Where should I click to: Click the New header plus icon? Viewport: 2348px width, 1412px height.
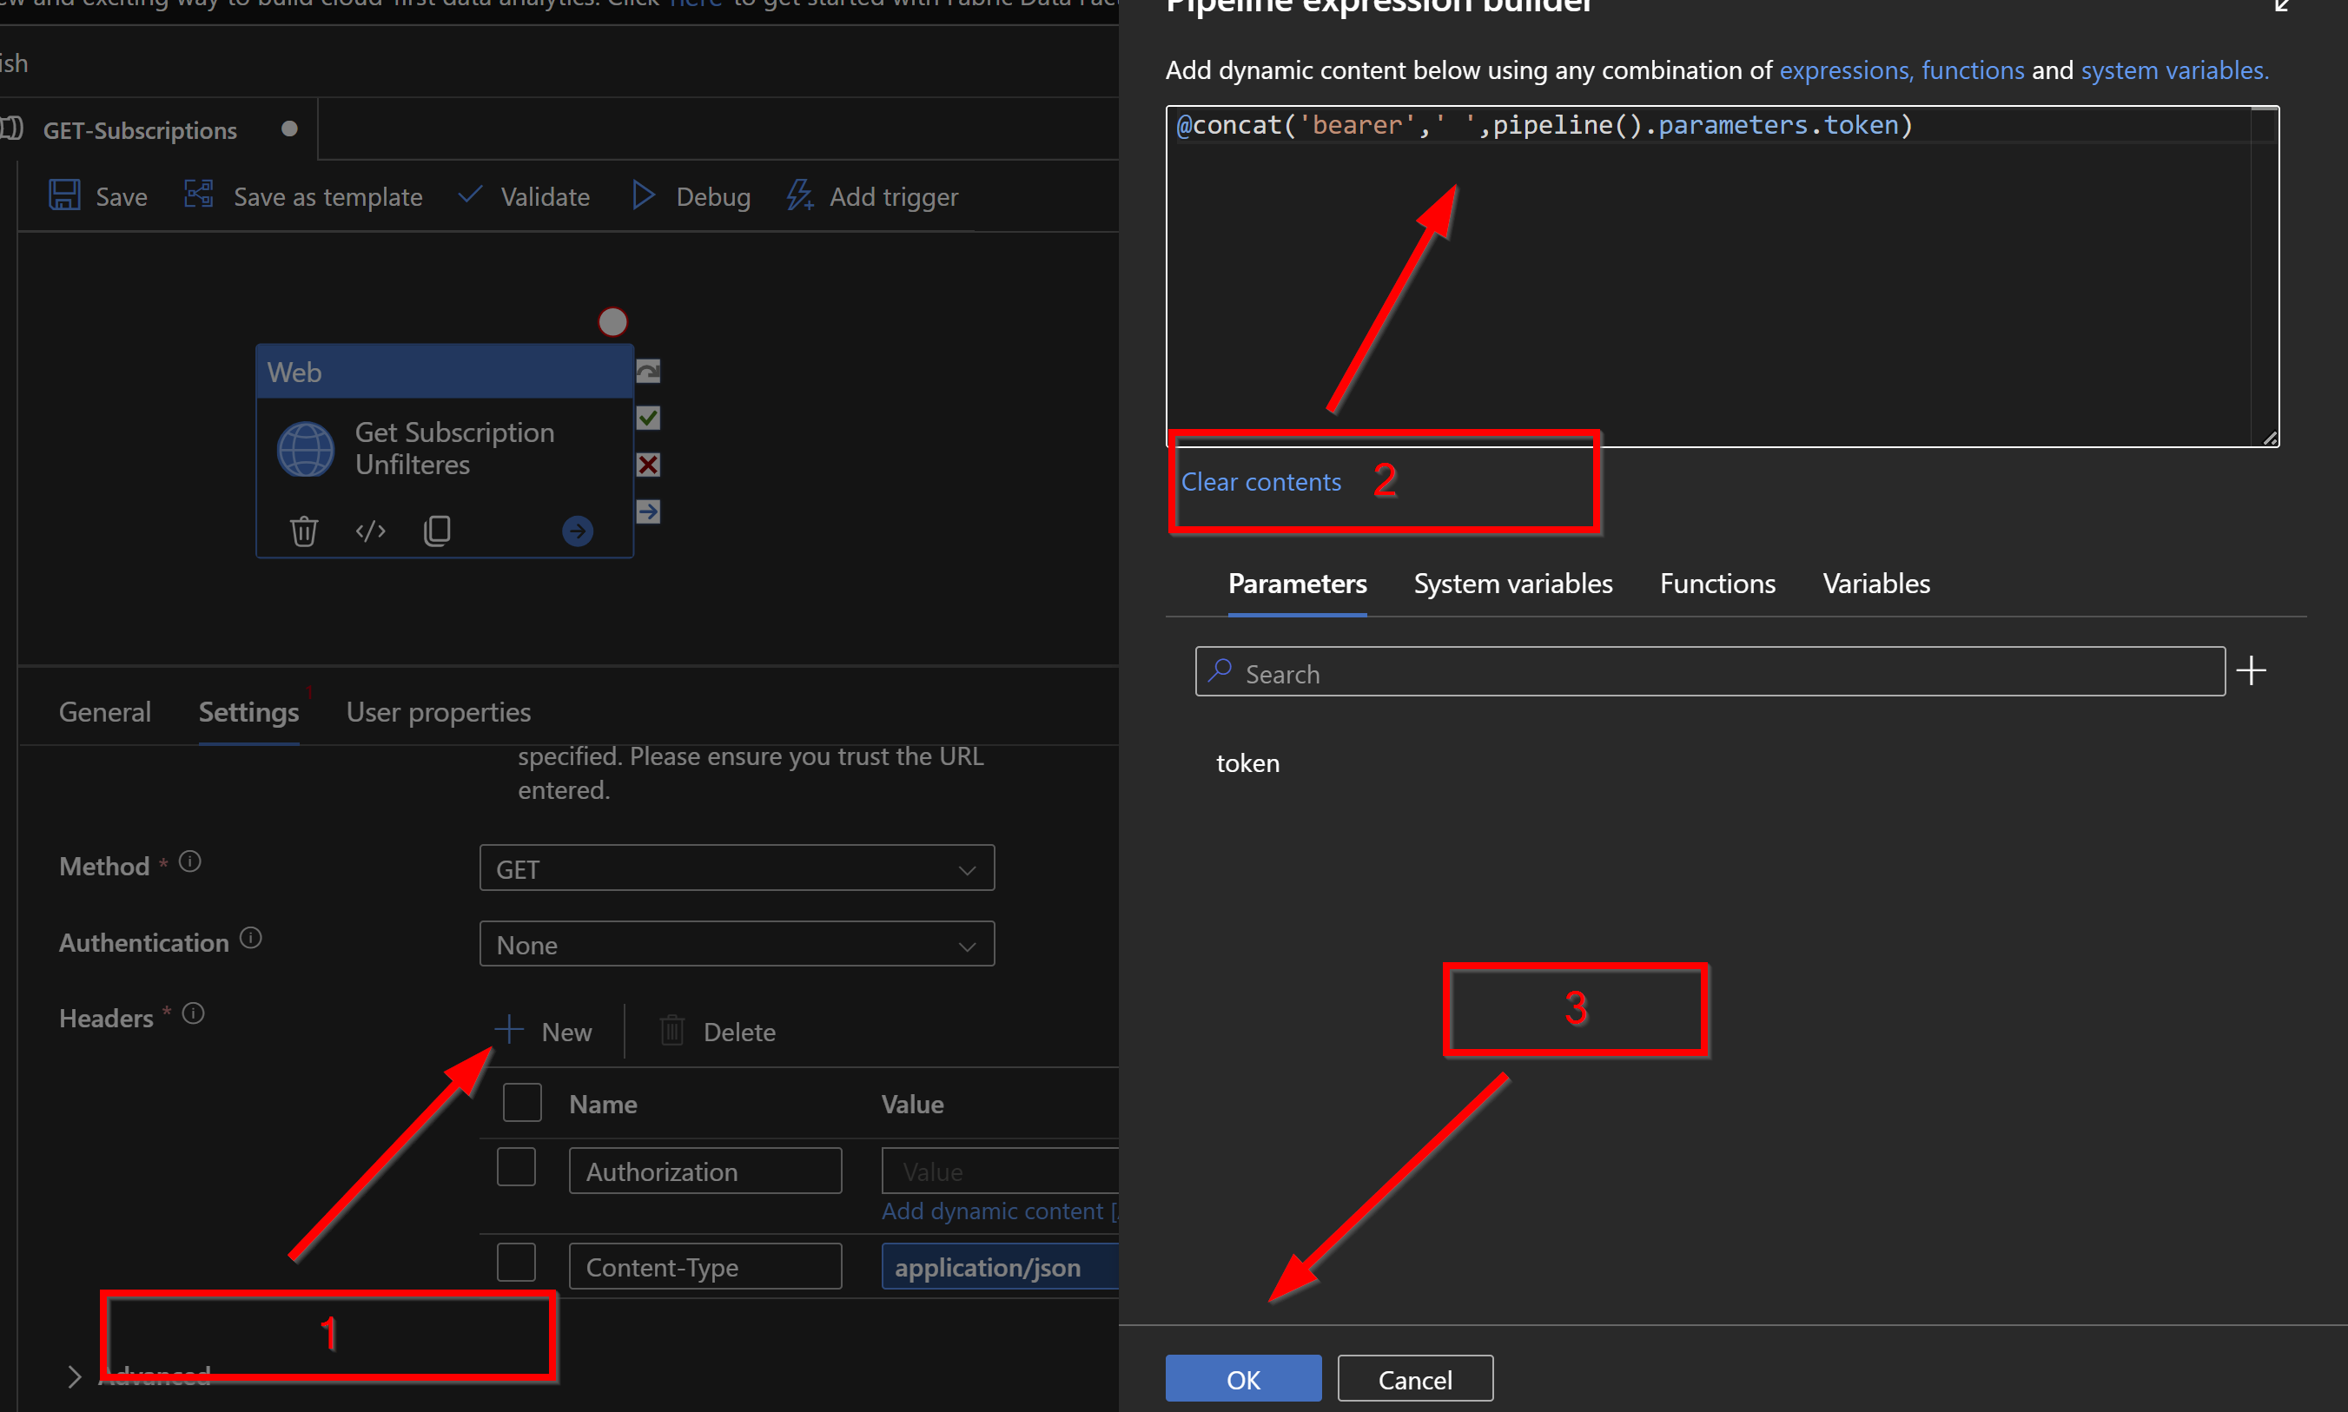pyautogui.click(x=509, y=1030)
